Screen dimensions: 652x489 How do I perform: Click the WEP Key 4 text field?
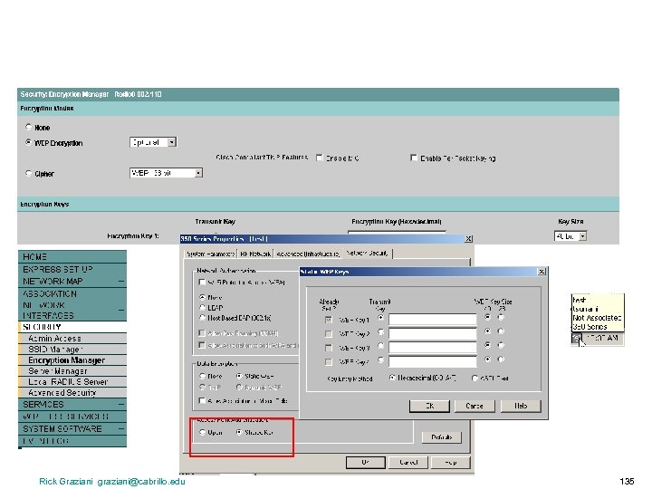click(433, 361)
